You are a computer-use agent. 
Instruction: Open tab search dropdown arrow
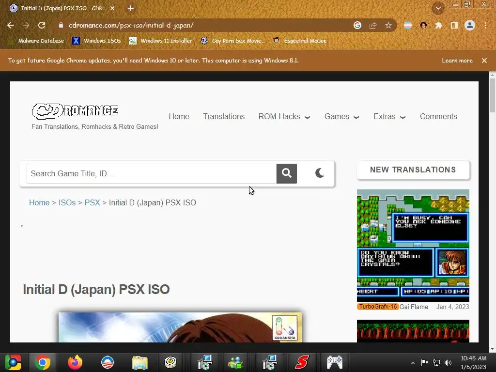click(x=438, y=8)
